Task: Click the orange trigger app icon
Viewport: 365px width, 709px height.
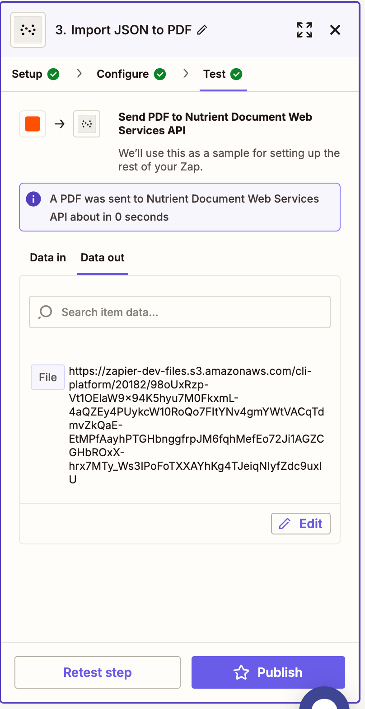Action: pos(32,123)
